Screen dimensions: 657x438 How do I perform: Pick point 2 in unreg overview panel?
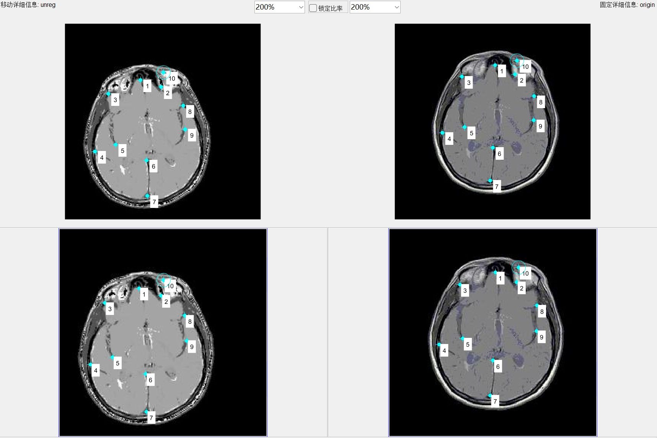click(x=161, y=295)
